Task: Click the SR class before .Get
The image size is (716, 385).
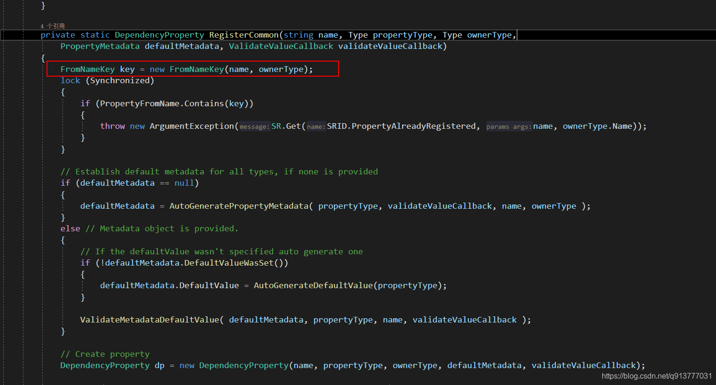Action: (x=276, y=126)
